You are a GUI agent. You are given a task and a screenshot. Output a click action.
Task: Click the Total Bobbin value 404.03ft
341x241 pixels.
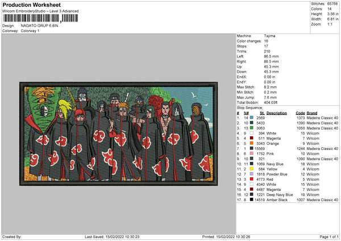(x=271, y=102)
